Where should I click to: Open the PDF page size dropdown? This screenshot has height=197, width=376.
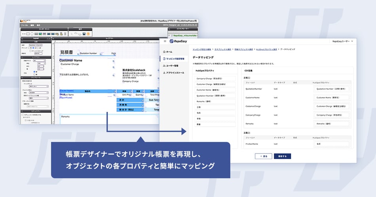[39, 86]
